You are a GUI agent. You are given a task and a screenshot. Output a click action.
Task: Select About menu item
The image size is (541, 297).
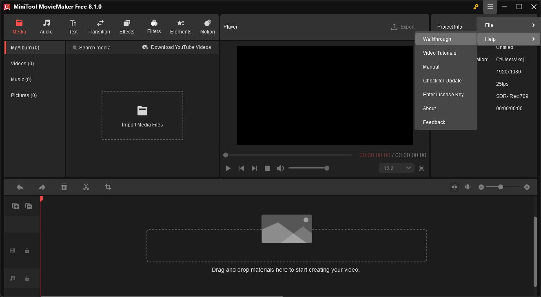click(x=446, y=109)
